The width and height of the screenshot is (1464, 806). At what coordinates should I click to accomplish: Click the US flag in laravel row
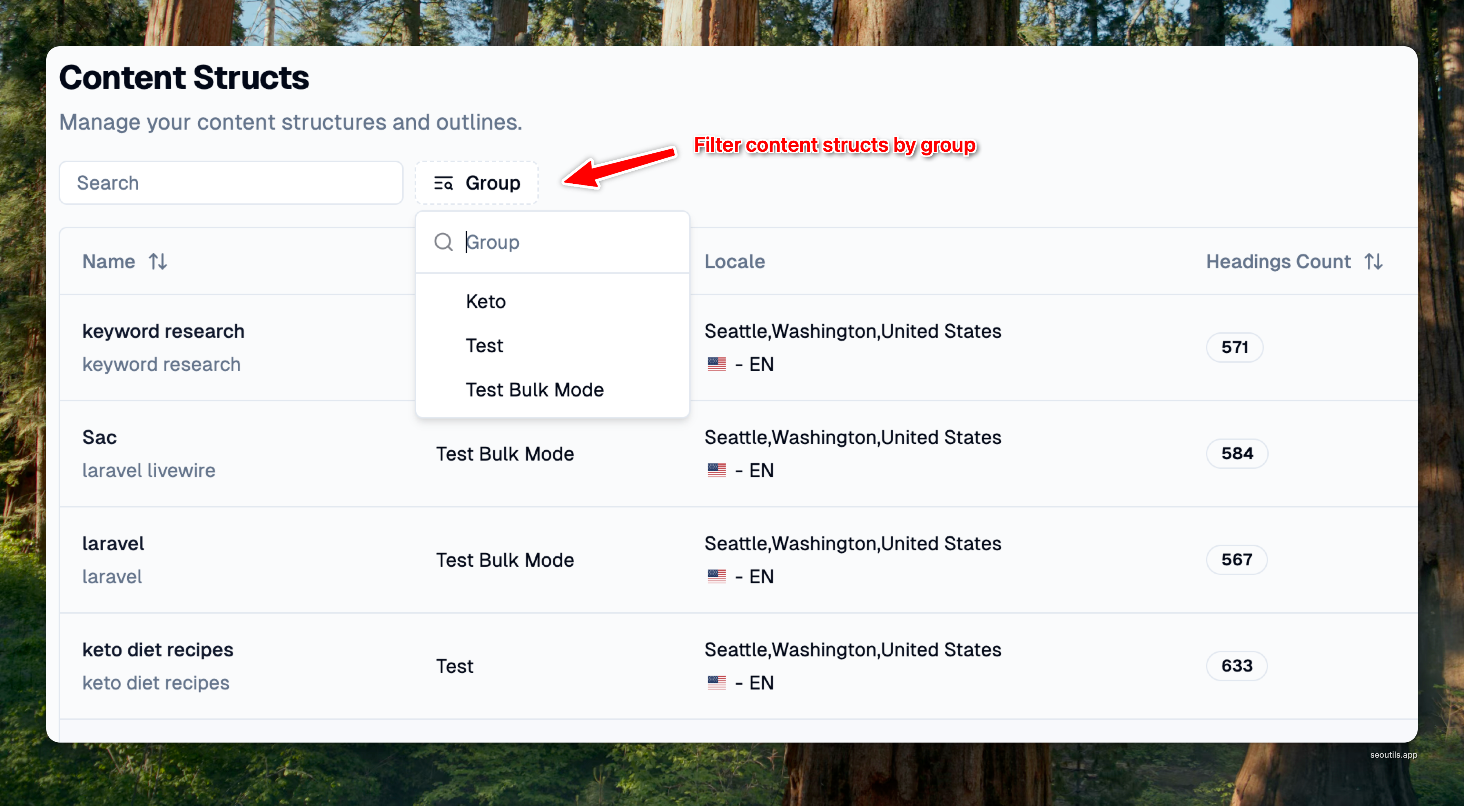717,576
